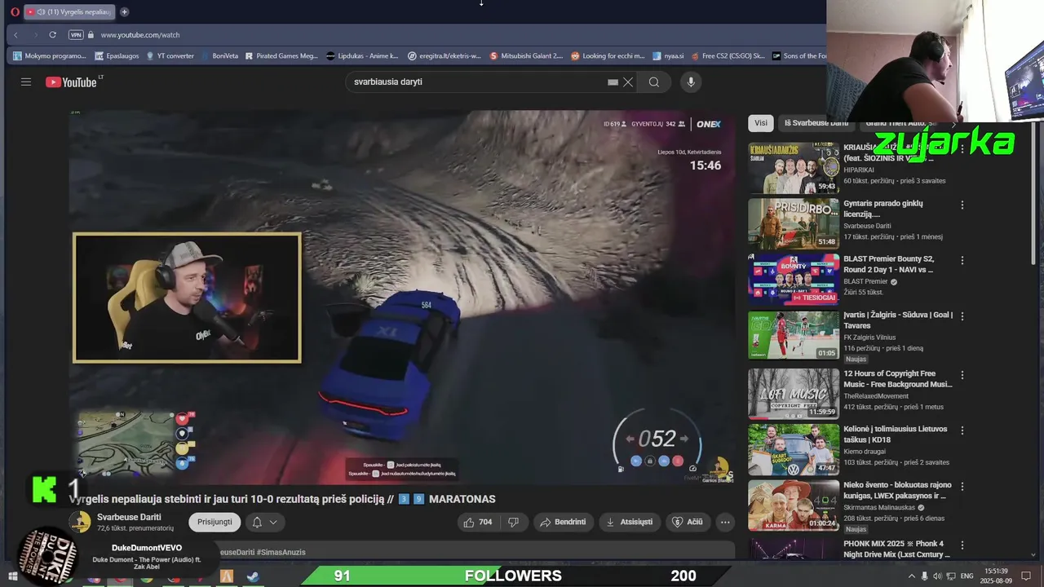Reload the page in Opera

(x=52, y=34)
